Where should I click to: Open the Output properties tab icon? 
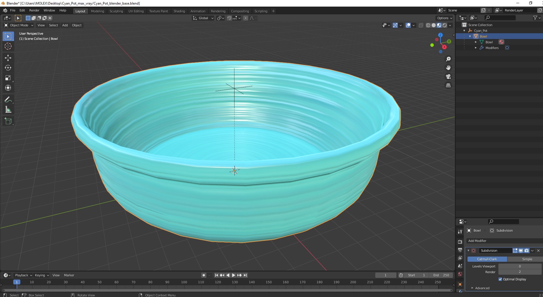460,250
